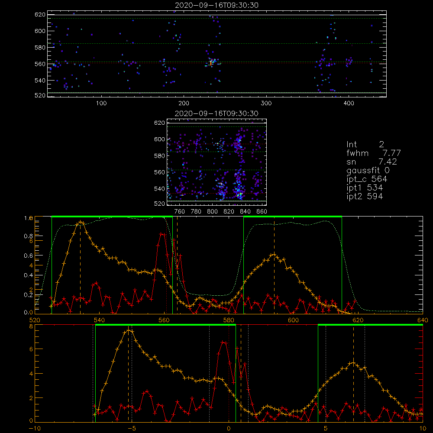The height and width of the screenshot is (433, 433).
Task: Click y-axis label 600 on top image plot
Action: 40,31
